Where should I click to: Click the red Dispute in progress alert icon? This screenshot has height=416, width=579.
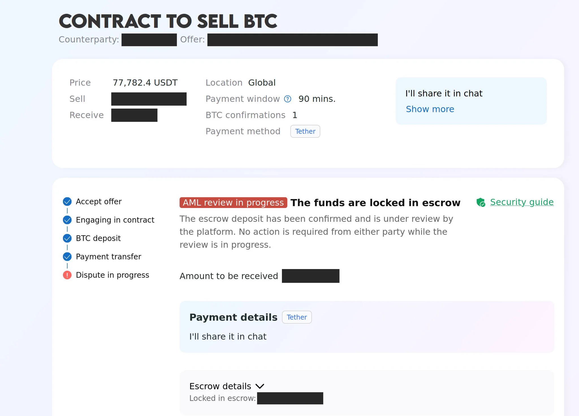pos(67,275)
